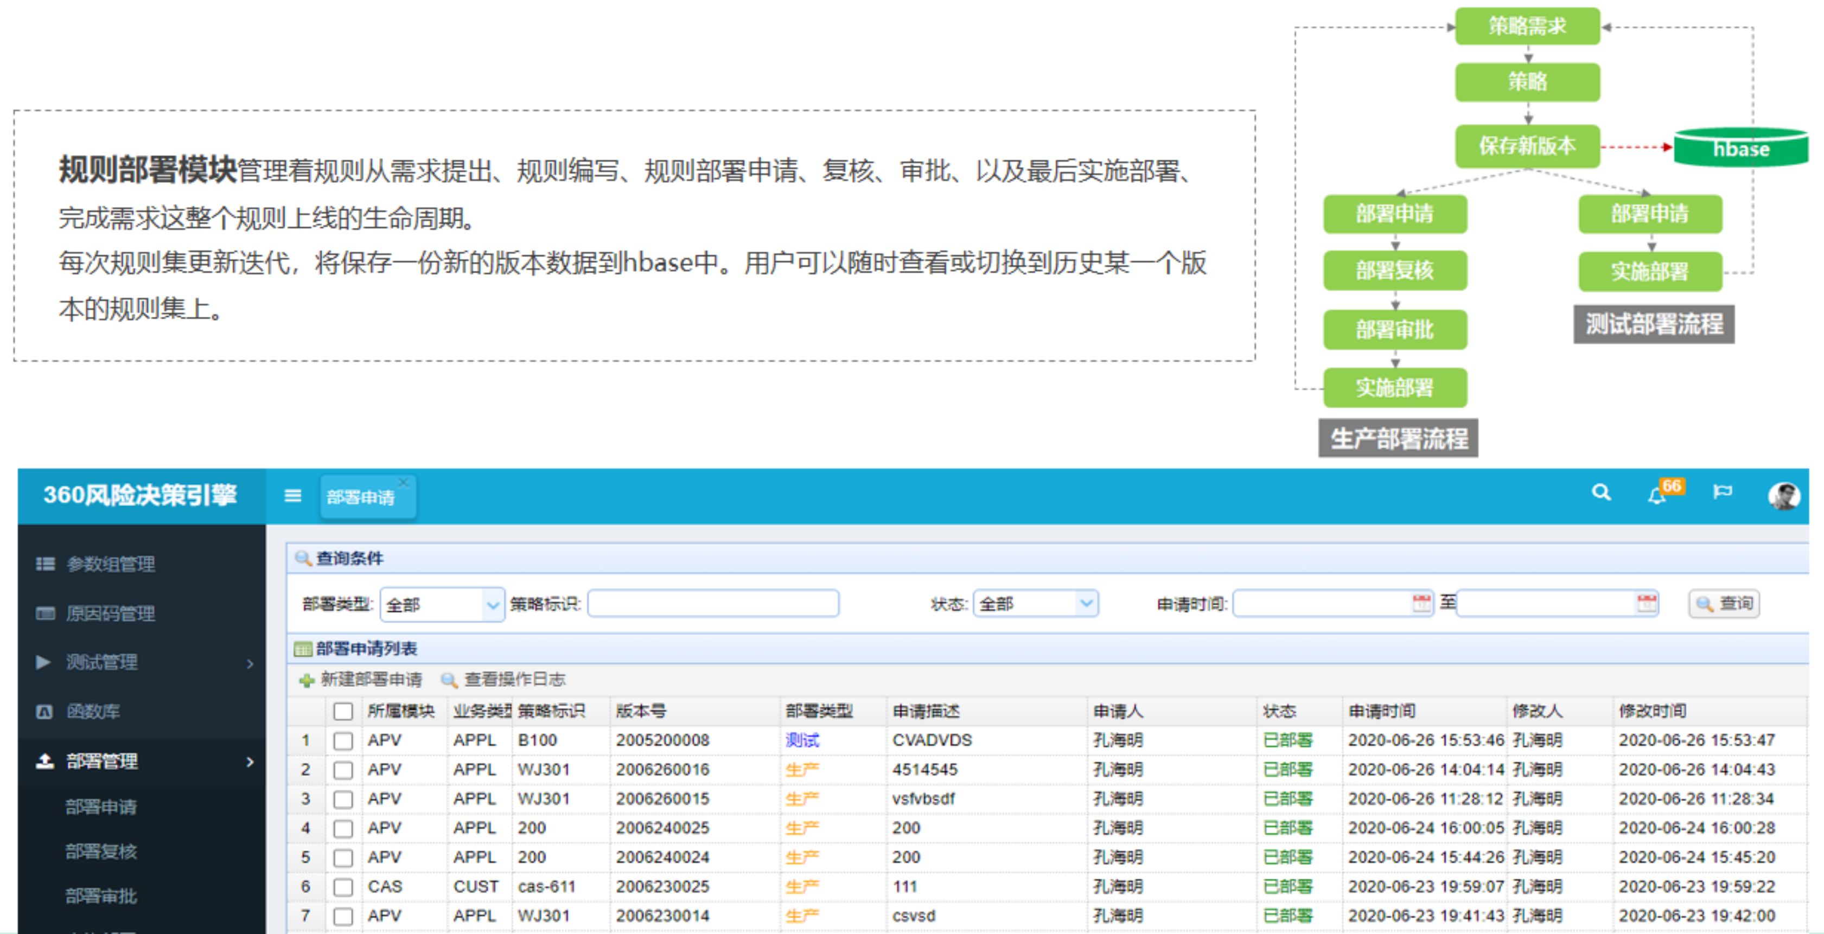Viewport: 1824px width, 934px height.
Task: Focus the 策略标识 input field
Action: click(x=712, y=604)
